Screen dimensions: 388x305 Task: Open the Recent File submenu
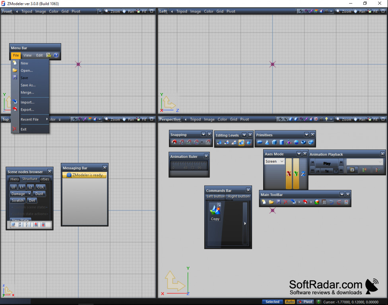pos(30,119)
